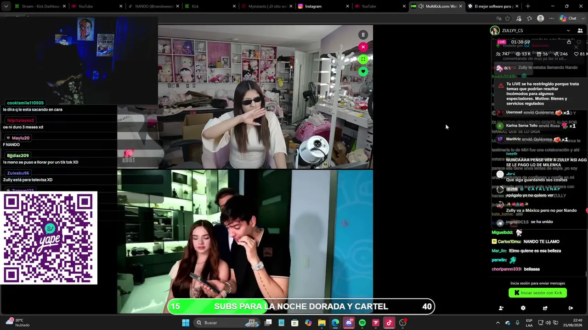
Task: Click the 'Iniciar sesión con Kick' button
Action: (537, 293)
